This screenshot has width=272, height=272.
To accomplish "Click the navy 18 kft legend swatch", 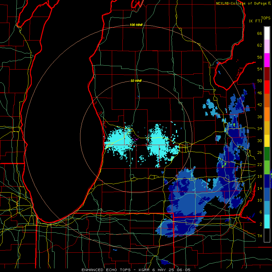I will pyautogui.click(x=267, y=181).
